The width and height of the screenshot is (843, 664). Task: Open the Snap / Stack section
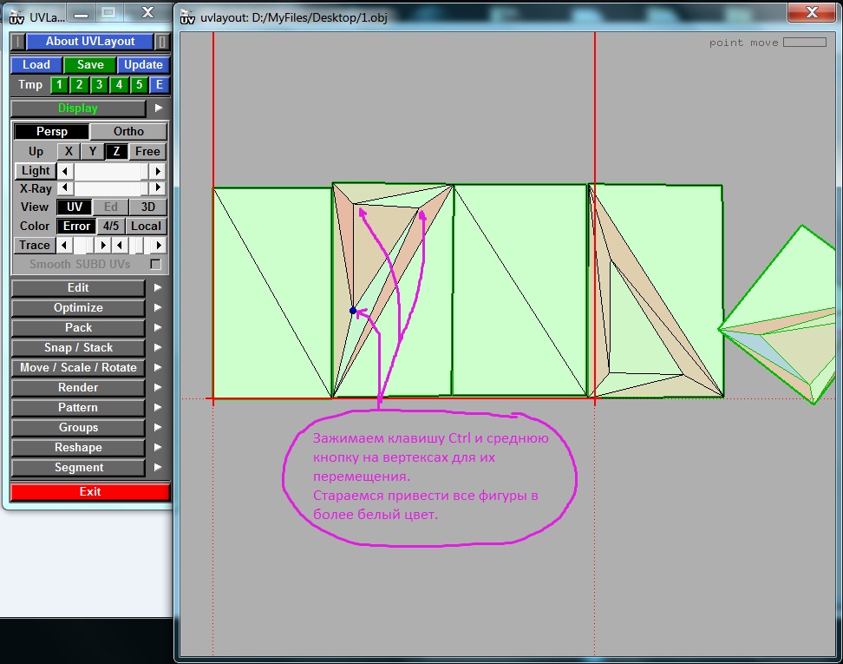pos(78,347)
